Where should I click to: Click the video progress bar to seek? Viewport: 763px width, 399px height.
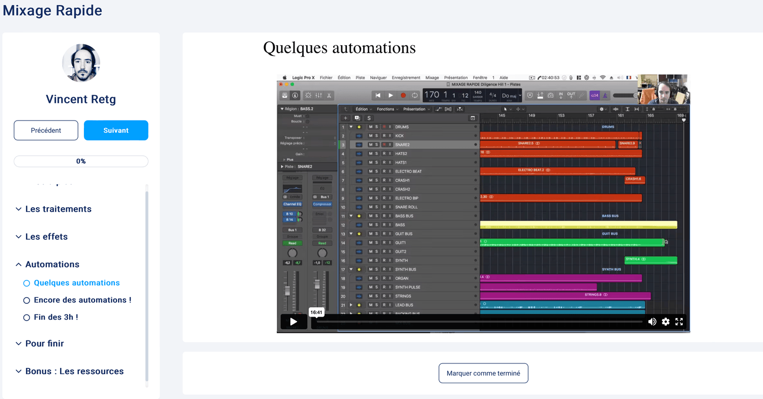[478, 322]
